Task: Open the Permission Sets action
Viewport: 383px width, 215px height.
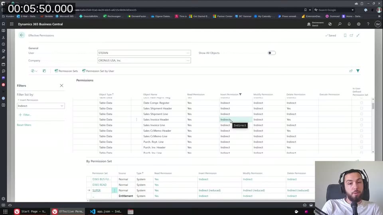Action: (x=66, y=71)
